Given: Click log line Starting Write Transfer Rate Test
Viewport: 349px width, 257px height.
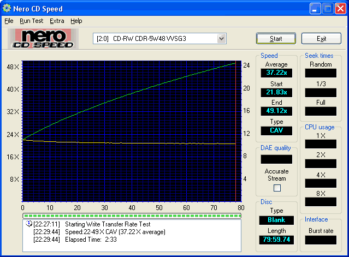Looking at the screenshot, I should tap(108, 224).
